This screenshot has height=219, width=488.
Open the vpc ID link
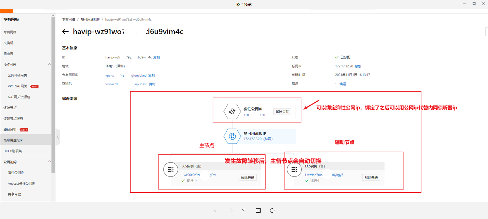[126, 76]
